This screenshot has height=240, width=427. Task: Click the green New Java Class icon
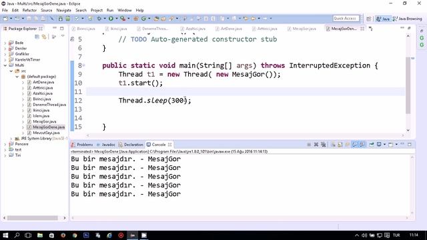click(143, 19)
